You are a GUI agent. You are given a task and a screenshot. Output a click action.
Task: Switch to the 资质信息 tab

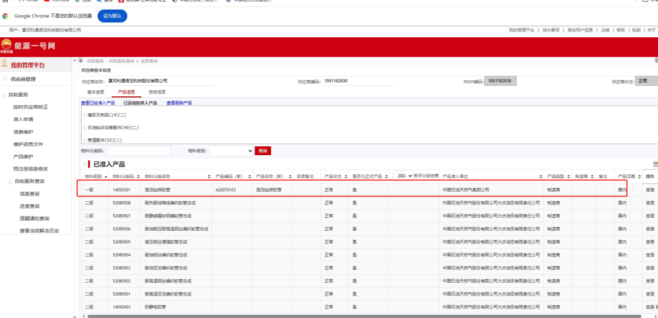click(x=157, y=92)
